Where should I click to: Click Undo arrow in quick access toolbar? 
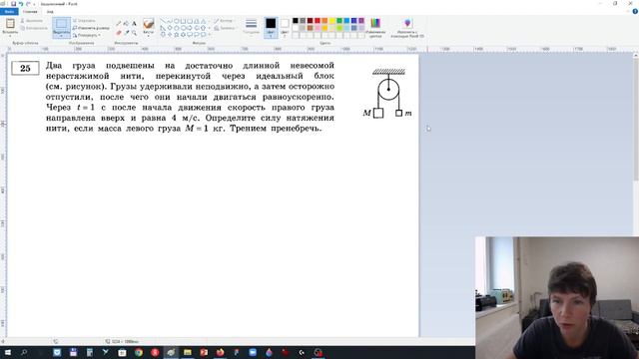[20, 4]
